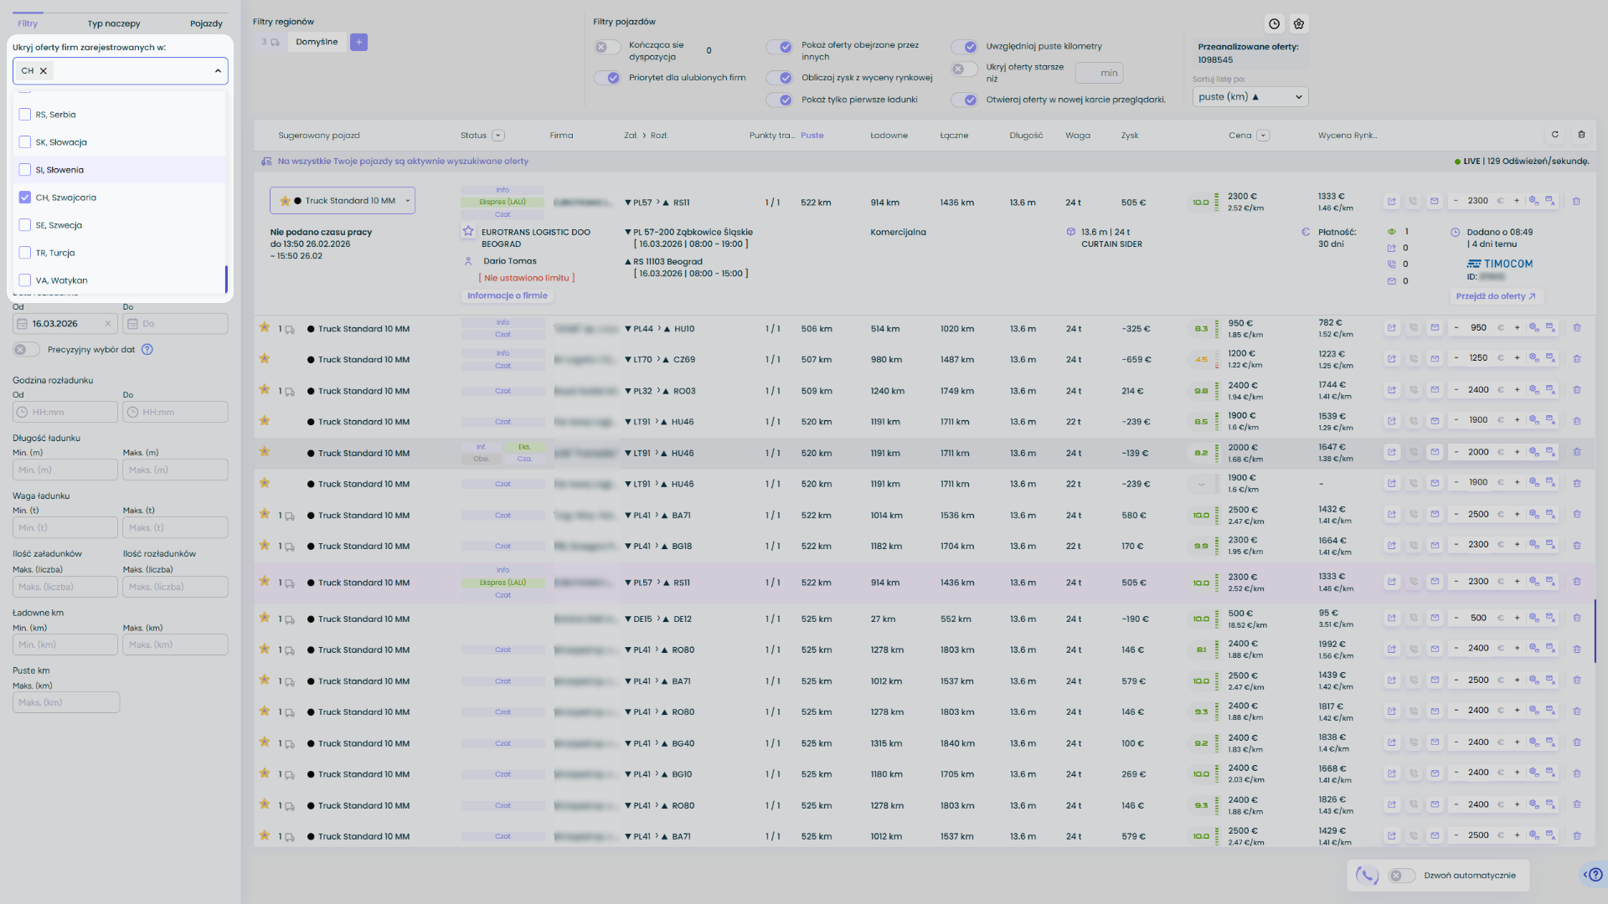
Task: Switch to the Pojazdy tab
Action: (206, 23)
